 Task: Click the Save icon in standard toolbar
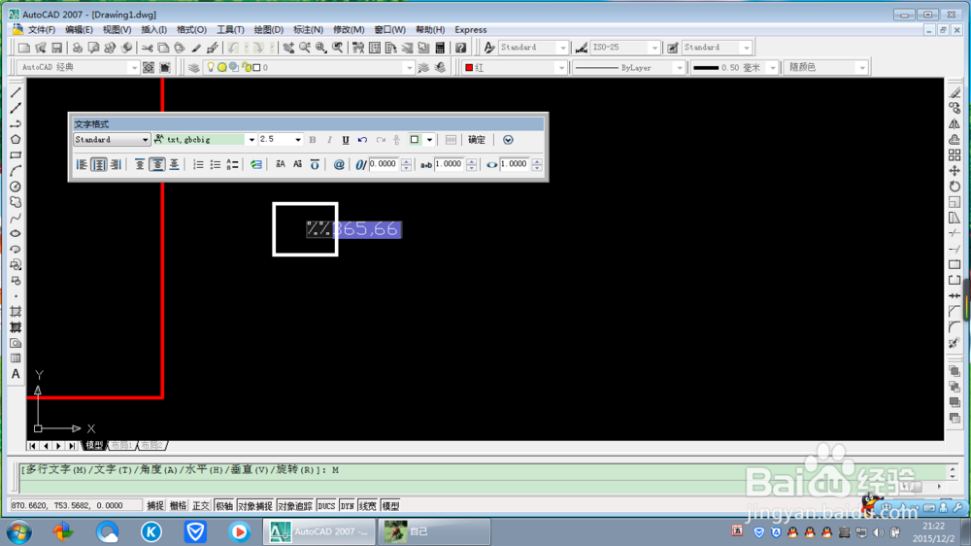56,48
